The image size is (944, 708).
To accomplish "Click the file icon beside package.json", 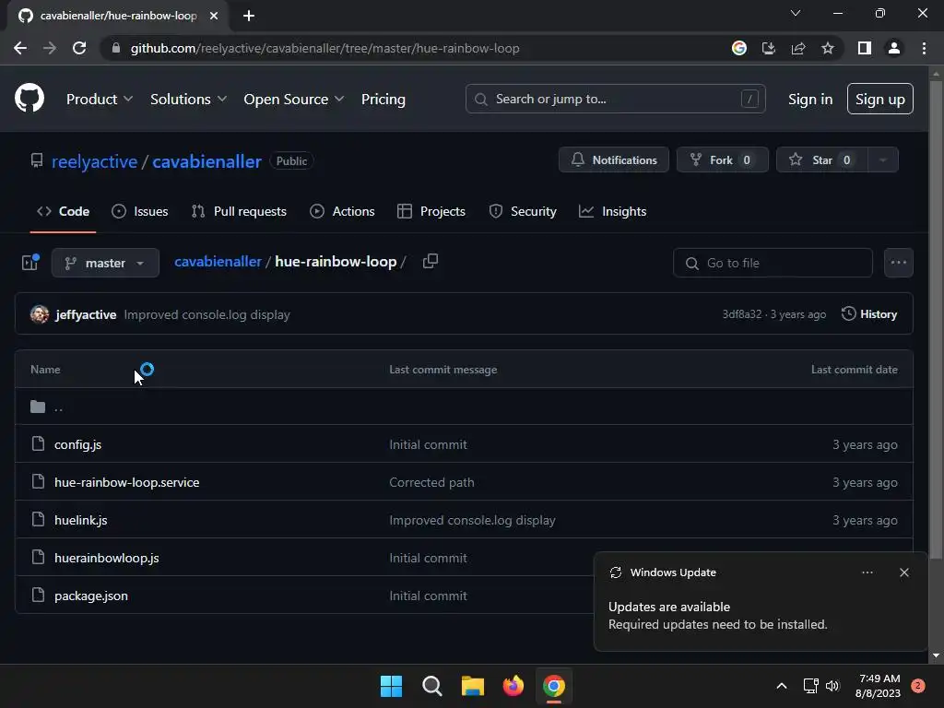I will (38, 595).
